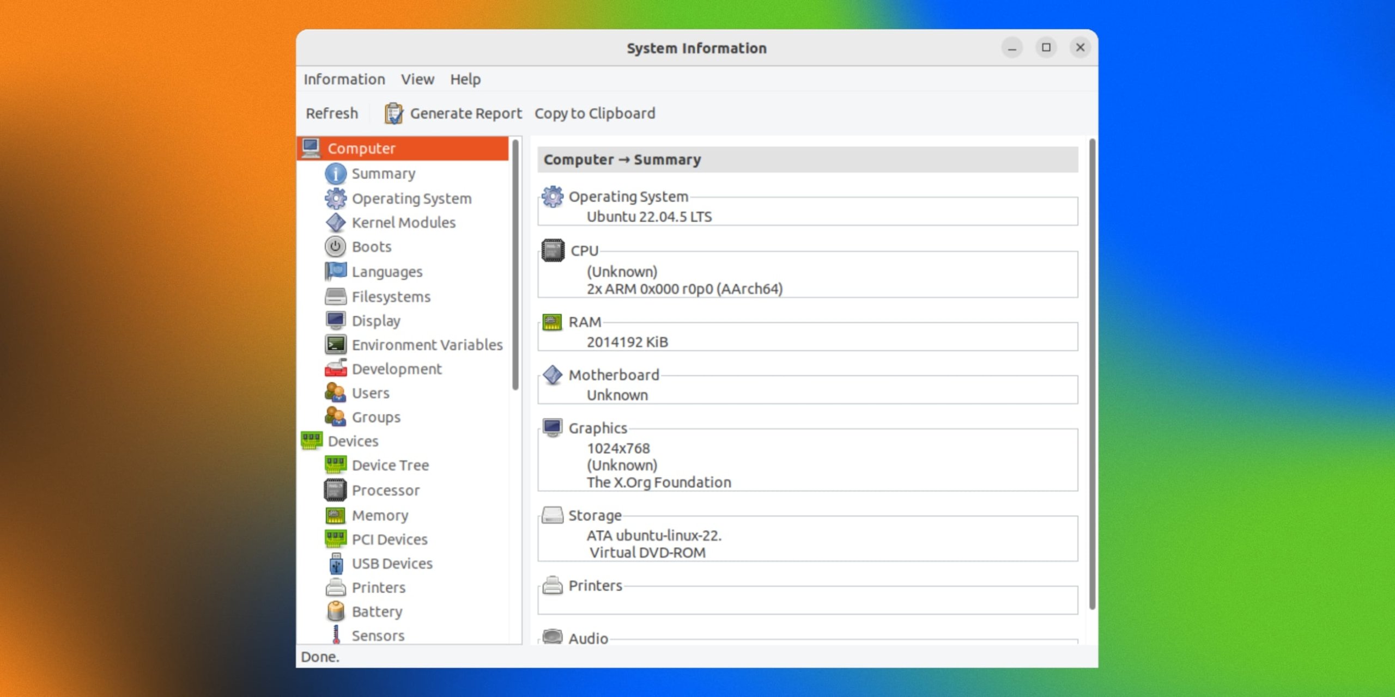Select Environment Variables in sidebar
This screenshot has width=1395, height=697.
pyautogui.click(x=427, y=344)
